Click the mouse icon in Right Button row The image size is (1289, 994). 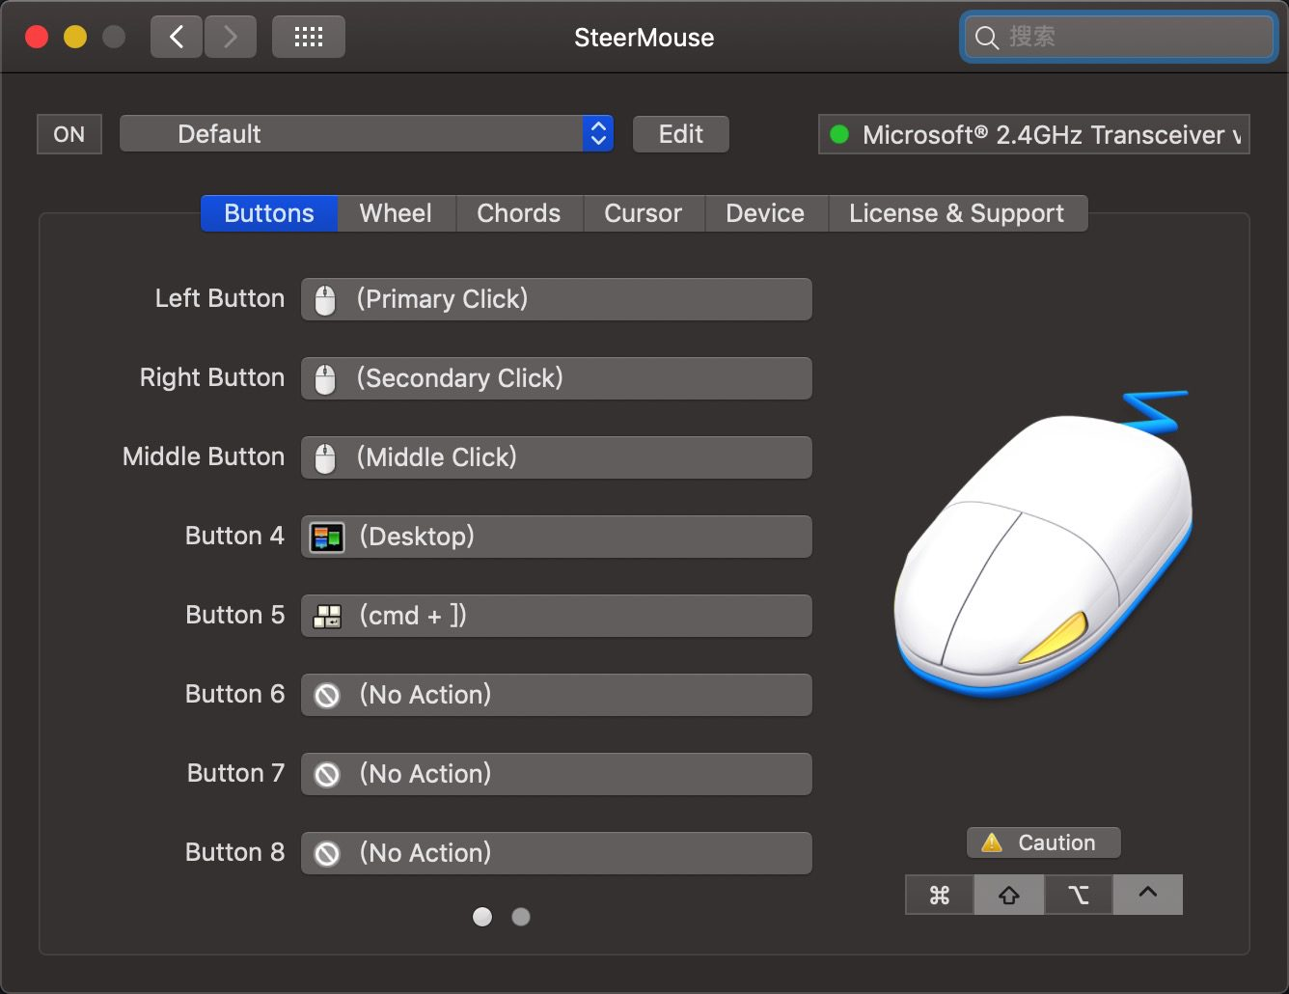(x=326, y=379)
